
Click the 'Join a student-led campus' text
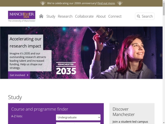pos(130,122)
